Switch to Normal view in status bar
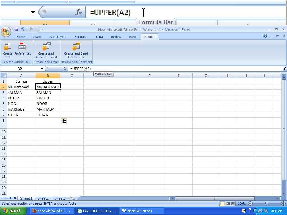The width and height of the screenshot is (287, 215). 223,204
